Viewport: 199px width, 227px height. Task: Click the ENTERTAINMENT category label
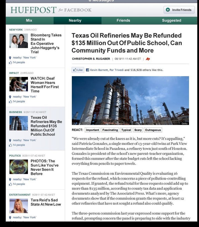(20, 195)
